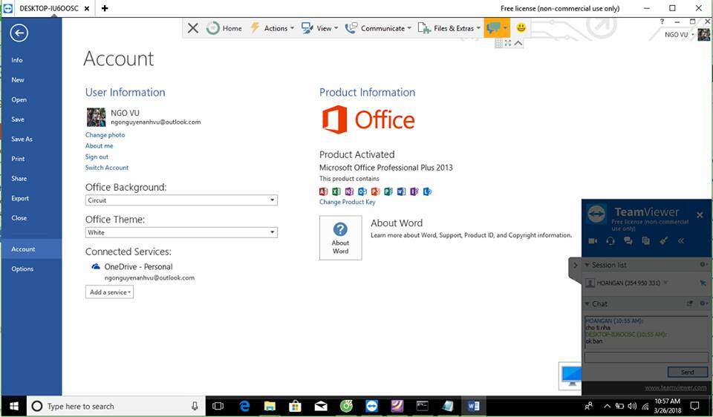Select Options in the backstage sidebar
The width and height of the screenshot is (713, 417).
[x=22, y=269]
